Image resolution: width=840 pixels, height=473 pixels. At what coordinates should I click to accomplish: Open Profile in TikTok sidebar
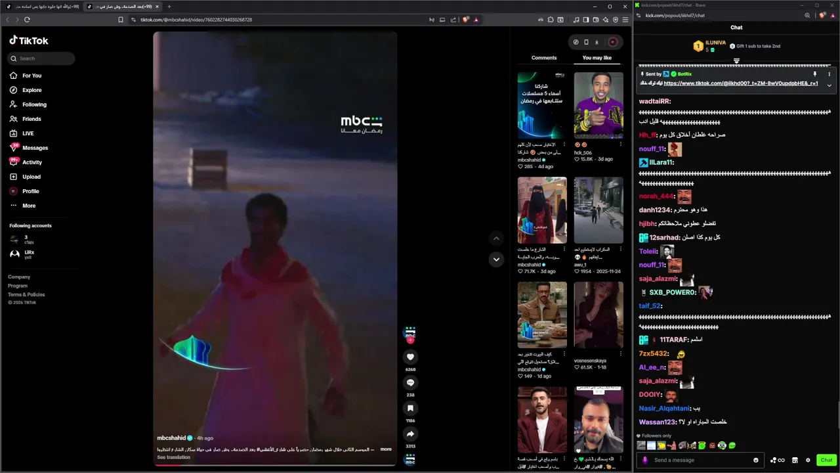(30, 191)
